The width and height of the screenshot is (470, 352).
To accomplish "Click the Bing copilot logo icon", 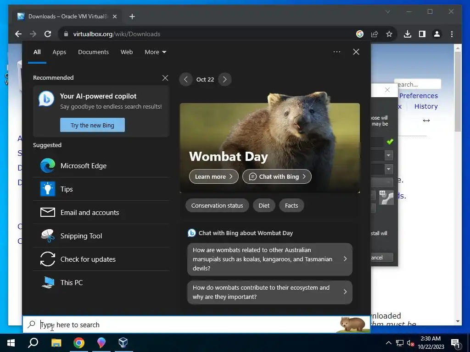I will coord(46,99).
